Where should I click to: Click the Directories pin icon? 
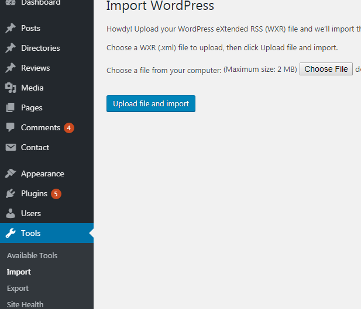tap(11, 48)
